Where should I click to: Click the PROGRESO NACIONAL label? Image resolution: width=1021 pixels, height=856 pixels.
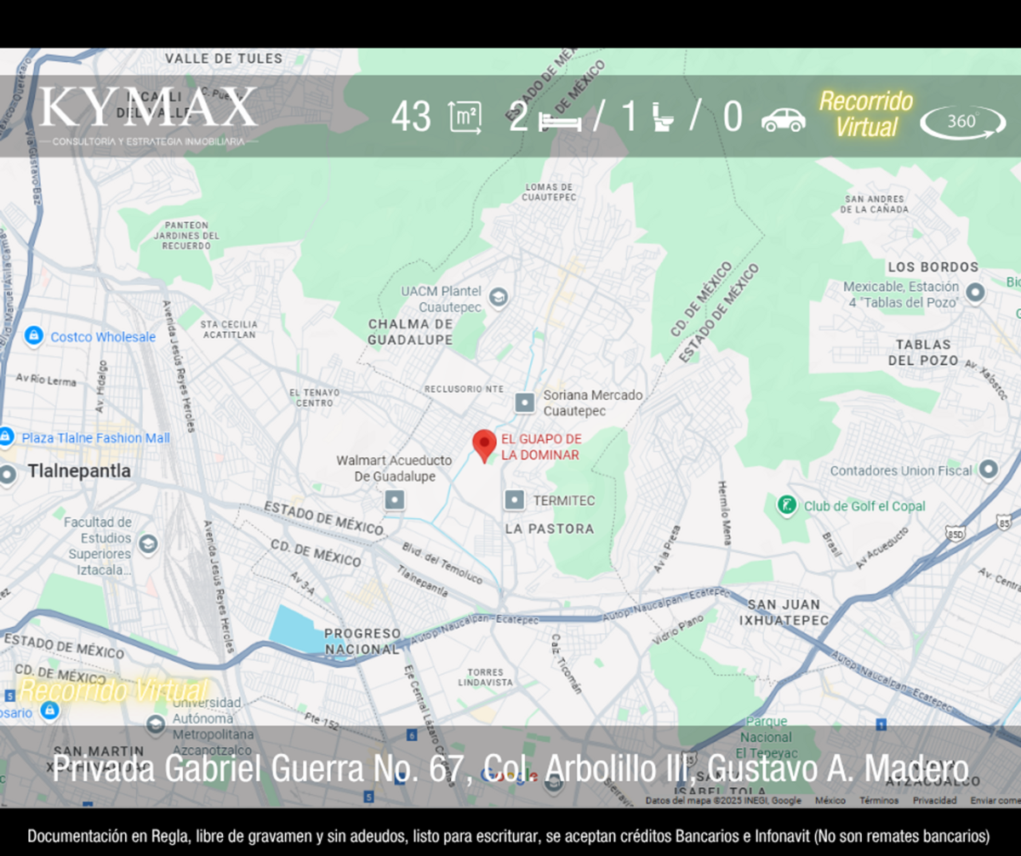(362, 641)
